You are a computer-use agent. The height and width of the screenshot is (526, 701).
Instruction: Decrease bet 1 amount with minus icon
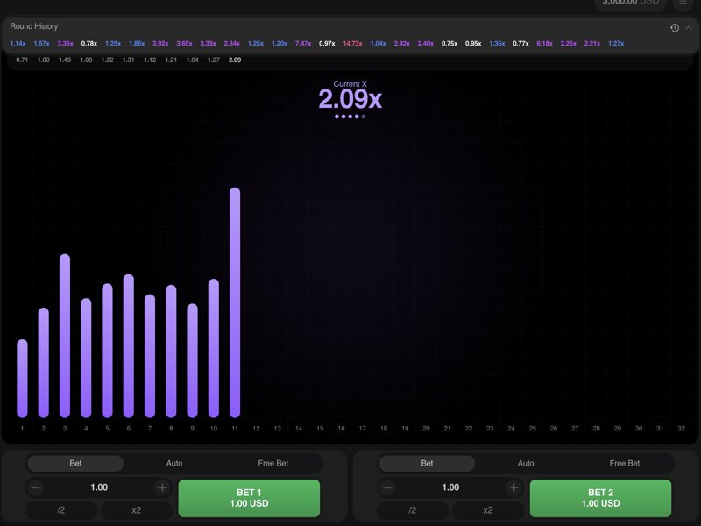pos(36,487)
